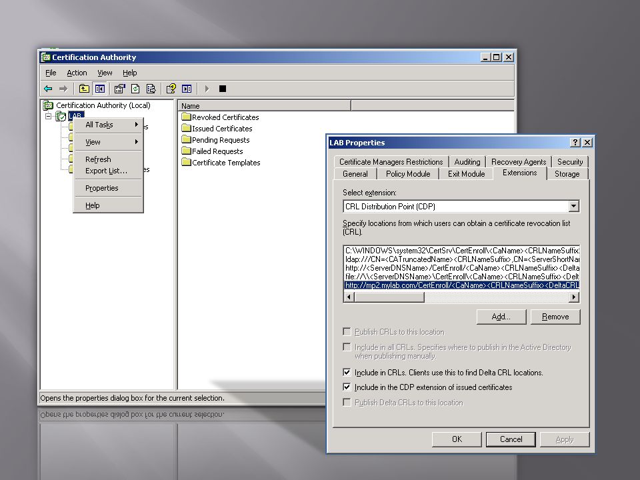This screenshot has height=480, width=640.
Task: Click the Up One Level folder icon
Action: point(84,89)
